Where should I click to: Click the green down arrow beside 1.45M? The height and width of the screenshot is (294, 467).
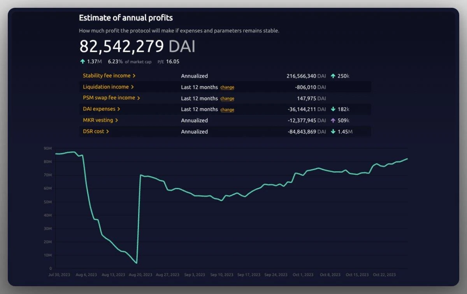[333, 132]
